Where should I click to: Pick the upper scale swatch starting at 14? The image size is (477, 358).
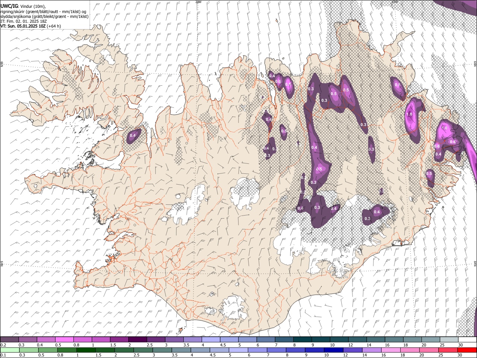point(376,340)
